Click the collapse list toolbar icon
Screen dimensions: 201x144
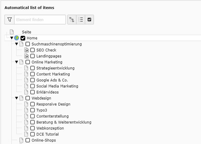pos(81,20)
